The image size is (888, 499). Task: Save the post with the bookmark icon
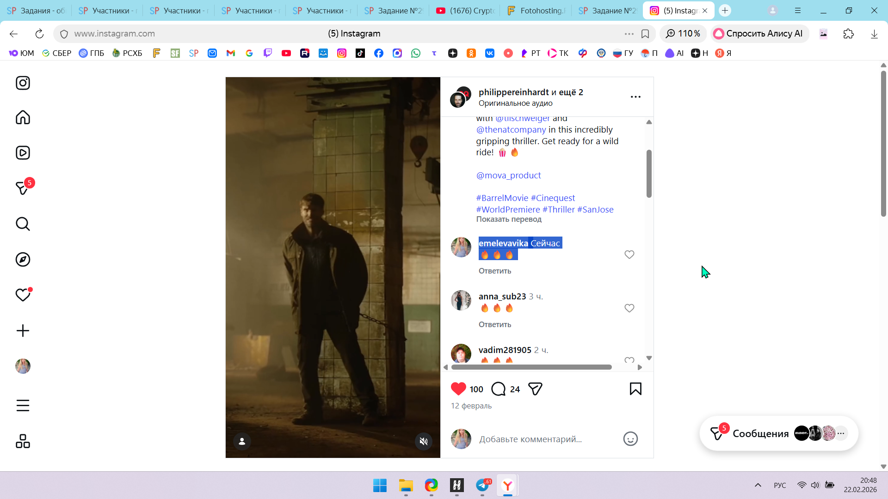tap(635, 389)
